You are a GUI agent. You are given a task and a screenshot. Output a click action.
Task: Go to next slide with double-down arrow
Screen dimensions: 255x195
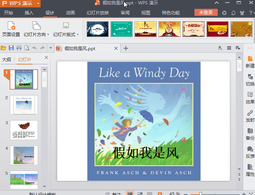pyautogui.click(x=239, y=180)
